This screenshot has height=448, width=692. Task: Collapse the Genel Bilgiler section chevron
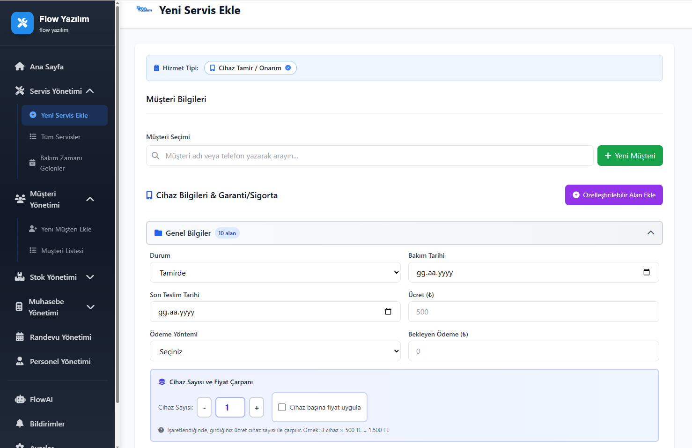(651, 233)
